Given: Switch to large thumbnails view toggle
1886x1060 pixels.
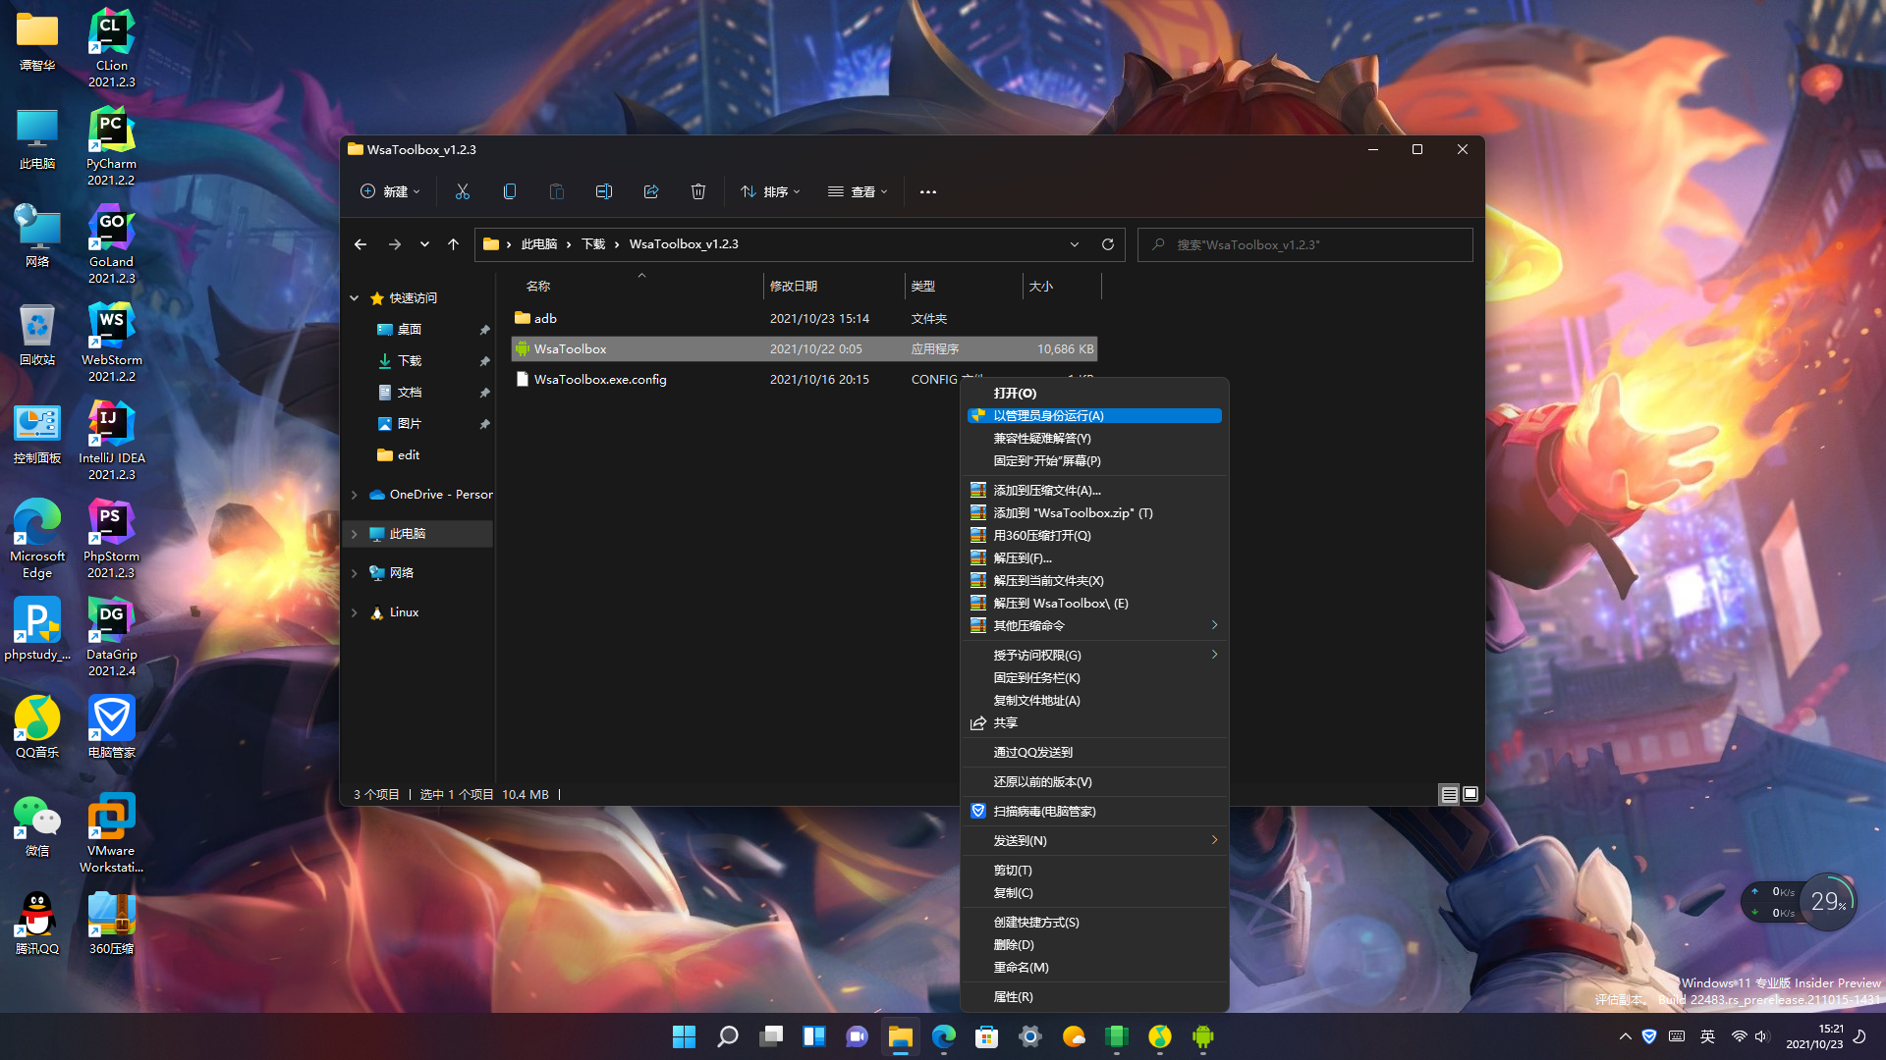Looking at the screenshot, I should click(x=1470, y=794).
